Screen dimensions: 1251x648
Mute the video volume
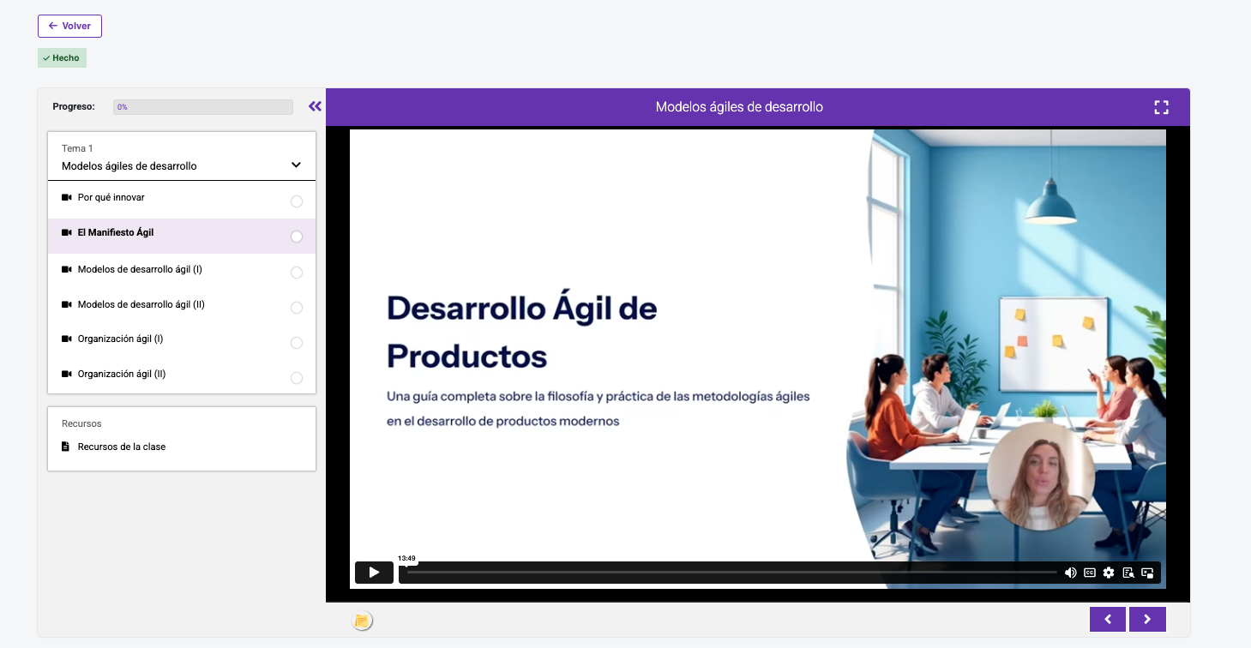click(x=1070, y=573)
